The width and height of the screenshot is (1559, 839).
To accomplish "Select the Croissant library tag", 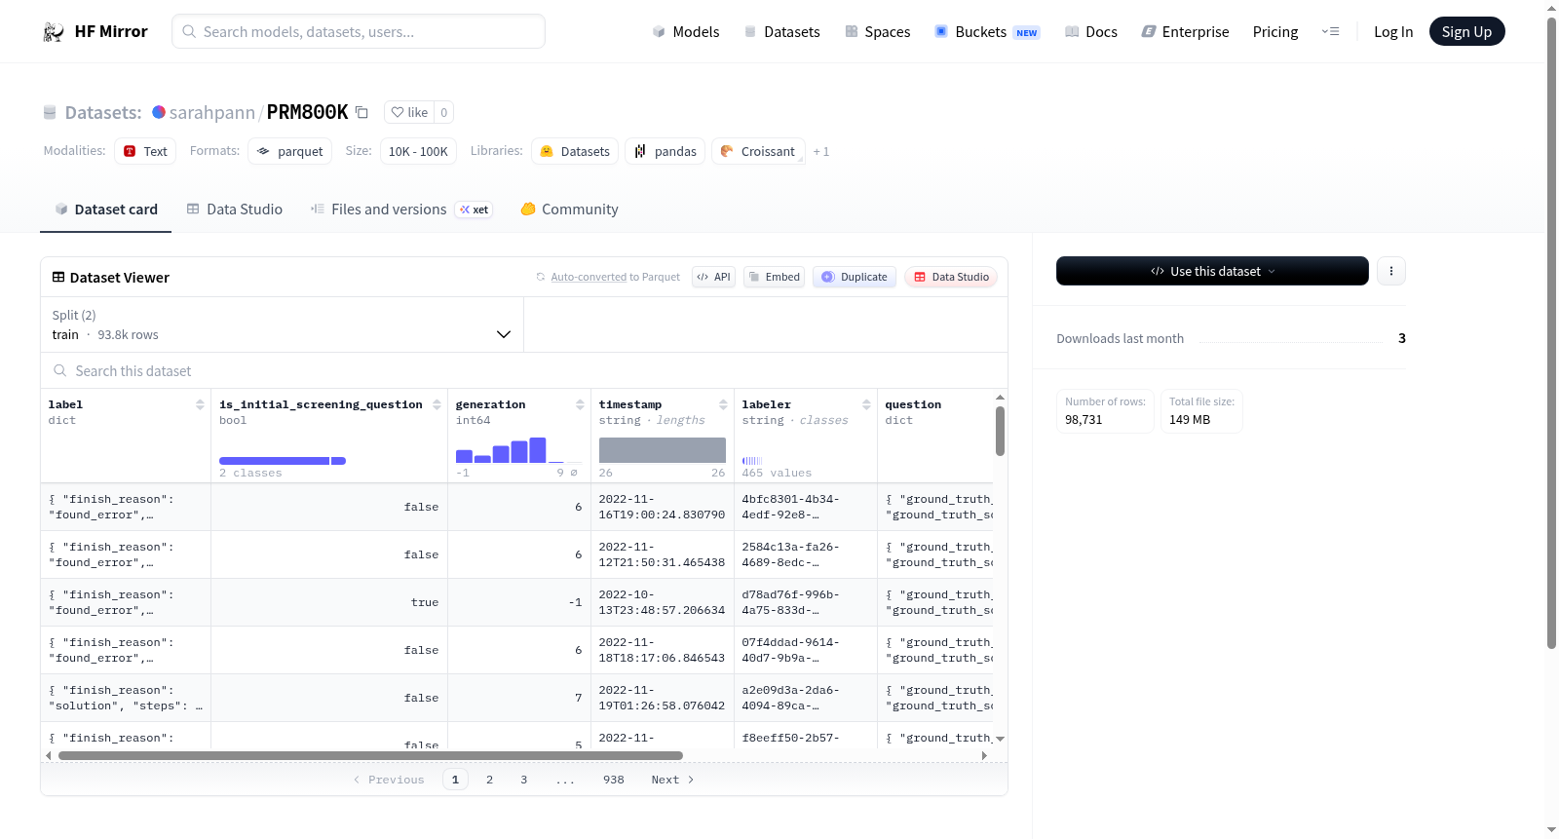I will pos(758,151).
